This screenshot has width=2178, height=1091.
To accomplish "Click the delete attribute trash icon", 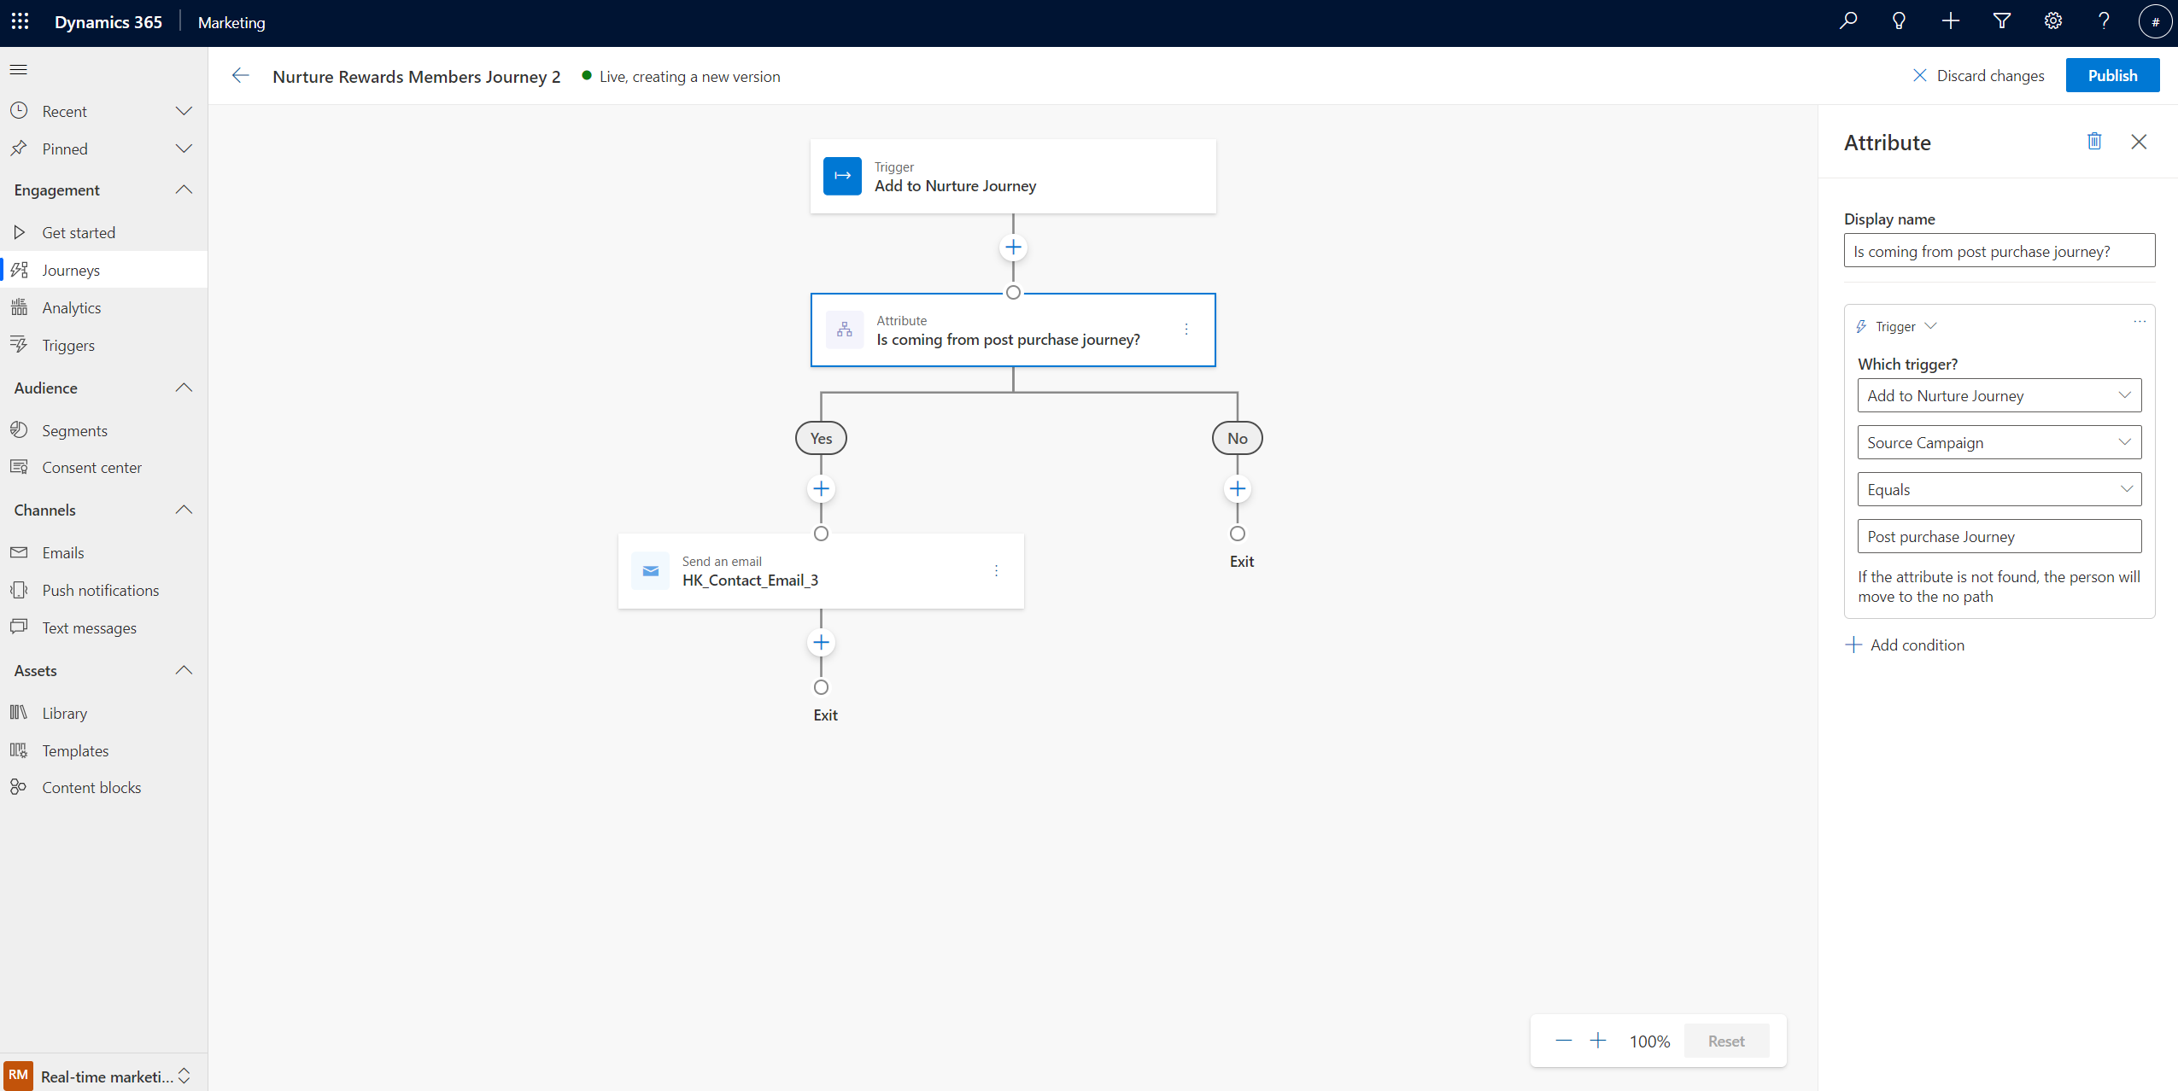I will click(x=2094, y=142).
